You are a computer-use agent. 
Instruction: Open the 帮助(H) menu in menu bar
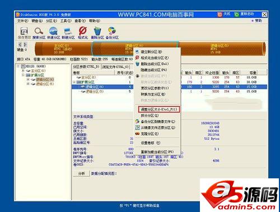pos(95,21)
